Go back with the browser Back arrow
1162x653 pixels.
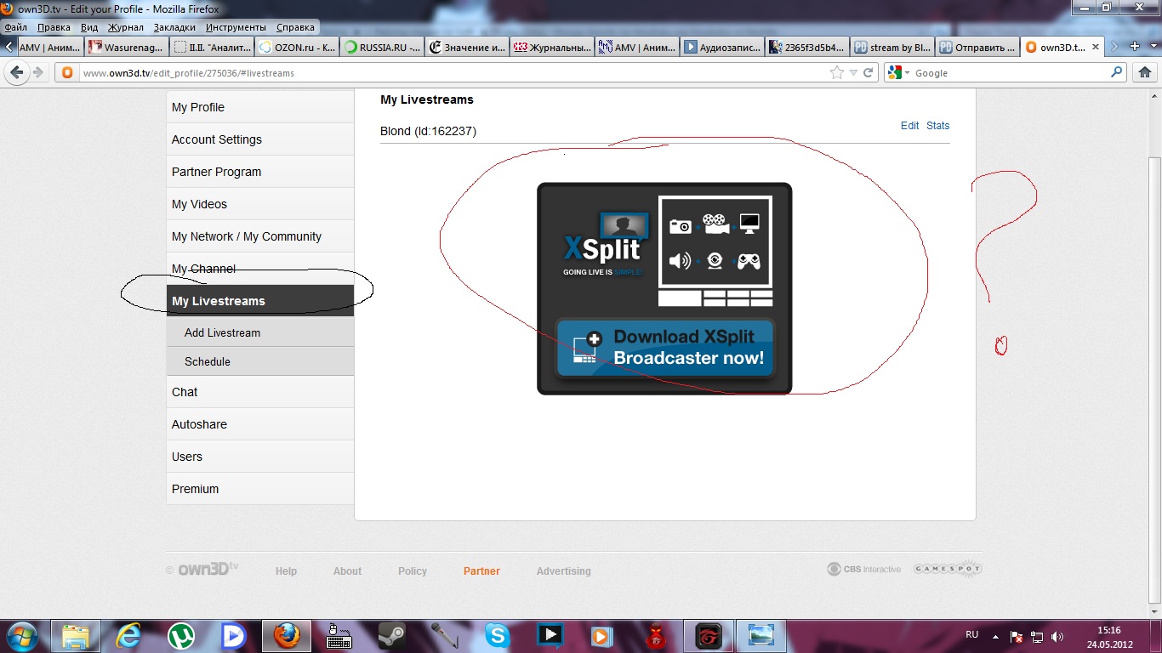click(x=15, y=72)
